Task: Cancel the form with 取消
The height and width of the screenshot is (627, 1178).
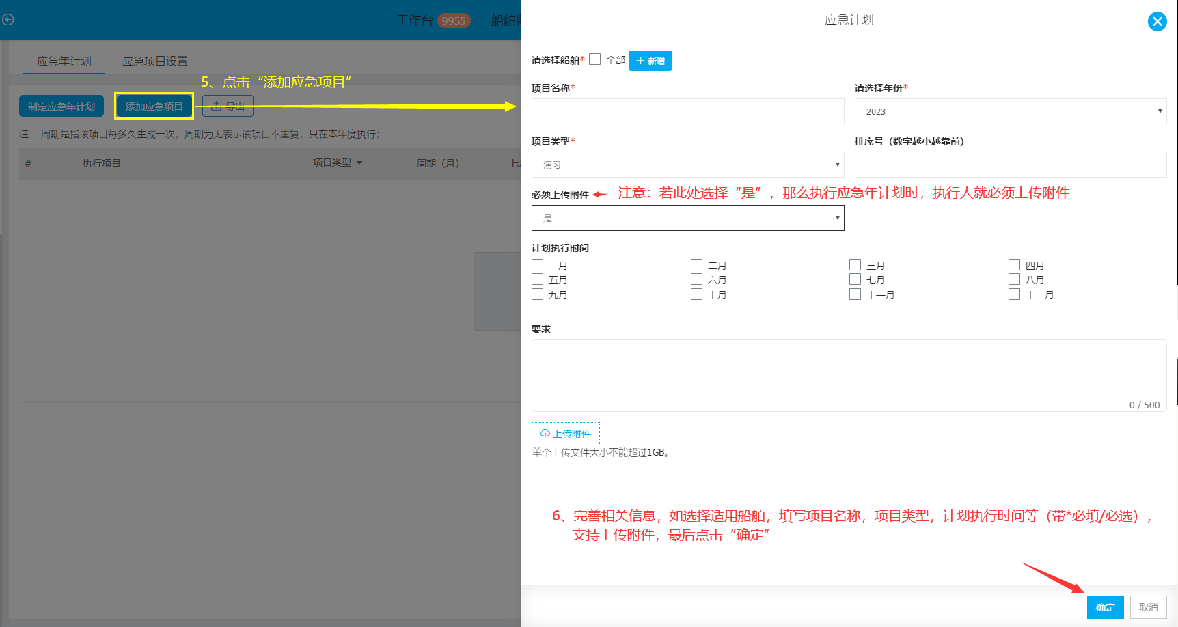Action: (x=1149, y=607)
